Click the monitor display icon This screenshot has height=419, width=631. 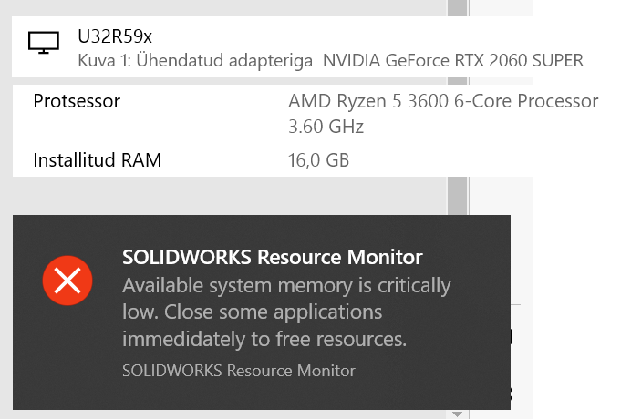pyautogui.click(x=44, y=42)
